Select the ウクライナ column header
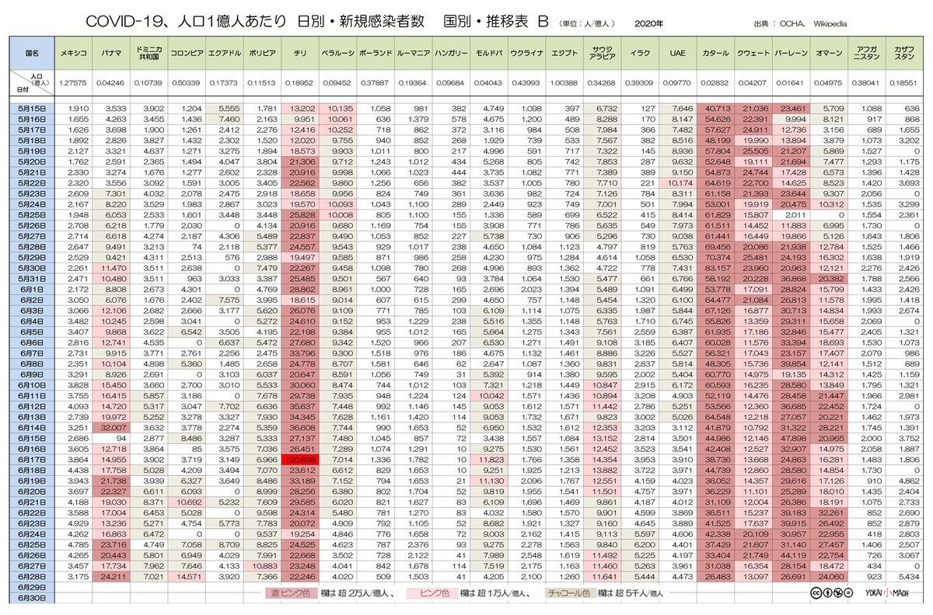This screenshot has height=615, width=933. click(x=528, y=53)
